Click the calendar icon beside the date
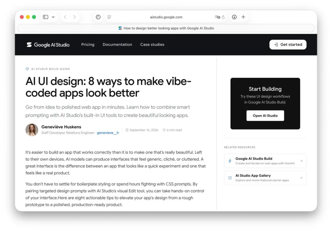Screen dimensions: 332x231 [127, 130]
